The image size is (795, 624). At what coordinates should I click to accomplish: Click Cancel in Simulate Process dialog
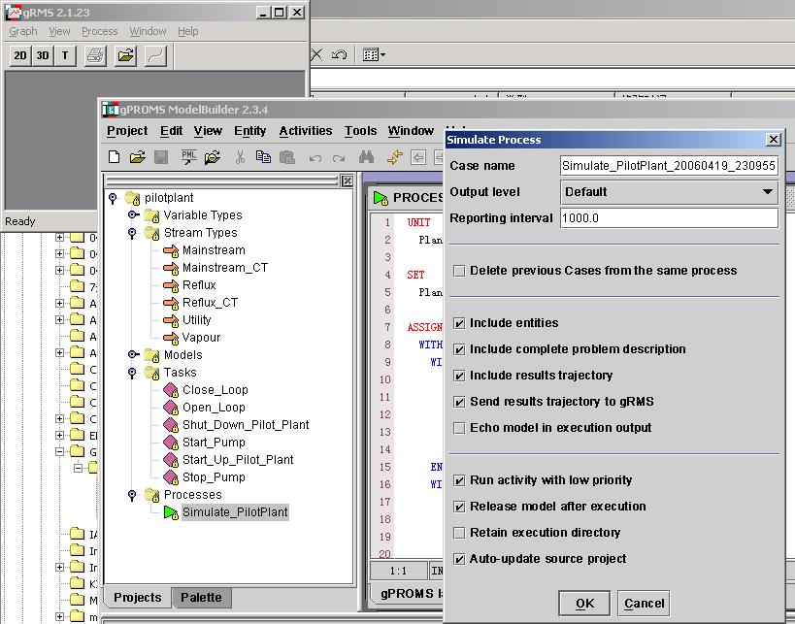644,604
